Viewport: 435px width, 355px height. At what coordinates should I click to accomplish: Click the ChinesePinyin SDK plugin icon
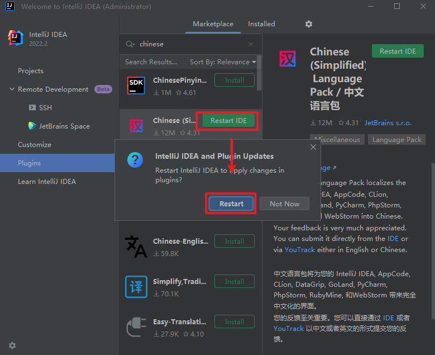point(136,86)
